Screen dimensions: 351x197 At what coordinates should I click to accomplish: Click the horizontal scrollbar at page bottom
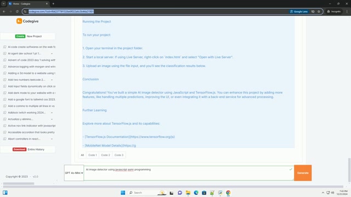pyautogui.click(x=19, y=184)
